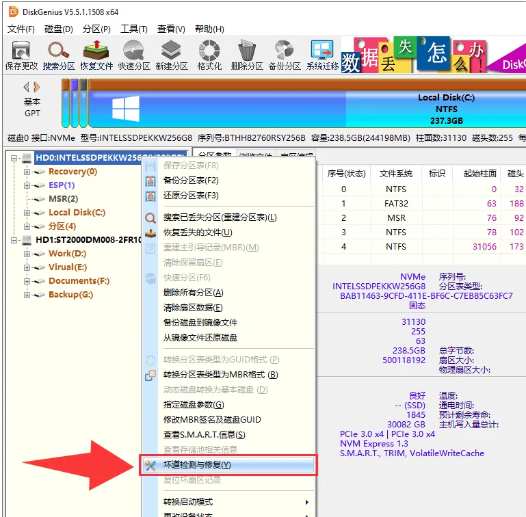Click the DiskGenius app logo in title bar
526x517 pixels.
tap(14, 12)
